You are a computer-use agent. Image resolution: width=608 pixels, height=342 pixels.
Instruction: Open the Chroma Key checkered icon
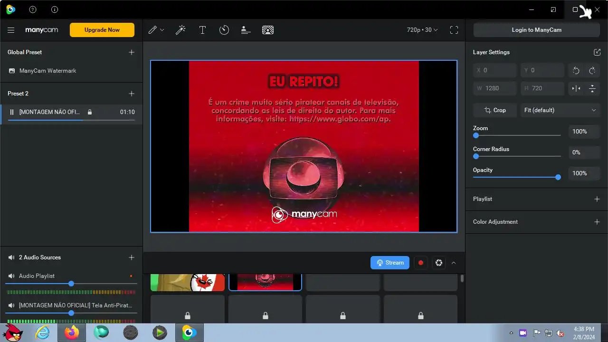click(268, 30)
